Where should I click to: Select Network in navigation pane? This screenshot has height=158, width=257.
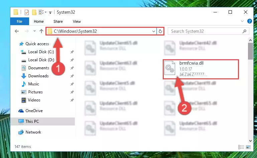click(33, 132)
